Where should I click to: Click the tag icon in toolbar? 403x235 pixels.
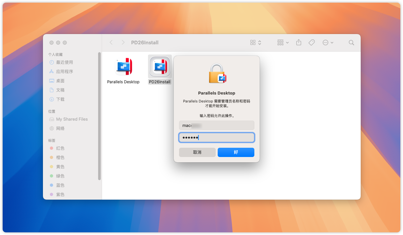(311, 43)
